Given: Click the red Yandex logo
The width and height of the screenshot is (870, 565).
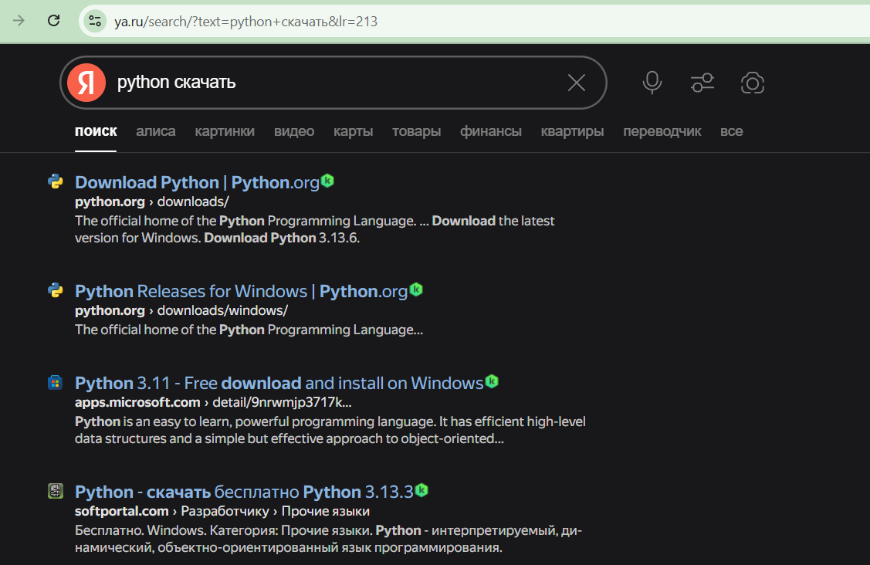Looking at the screenshot, I should click(86, 83).
